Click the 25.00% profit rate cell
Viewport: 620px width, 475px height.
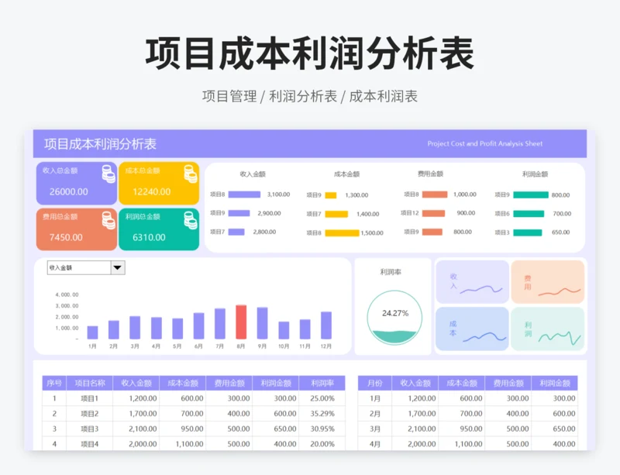click(322, 398)
